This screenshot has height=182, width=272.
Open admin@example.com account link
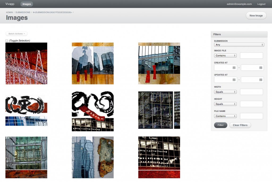[x=239, y=4]
